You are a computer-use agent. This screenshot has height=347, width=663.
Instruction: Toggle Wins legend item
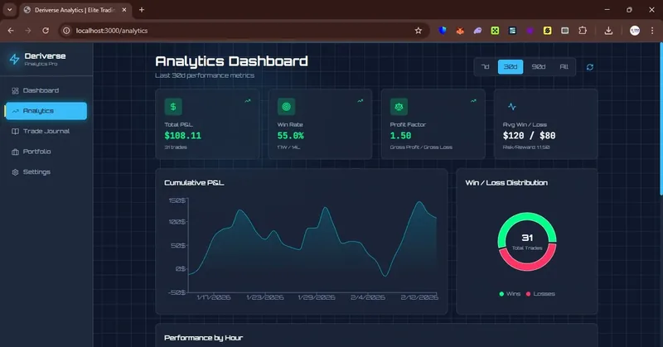click(510, 294)
